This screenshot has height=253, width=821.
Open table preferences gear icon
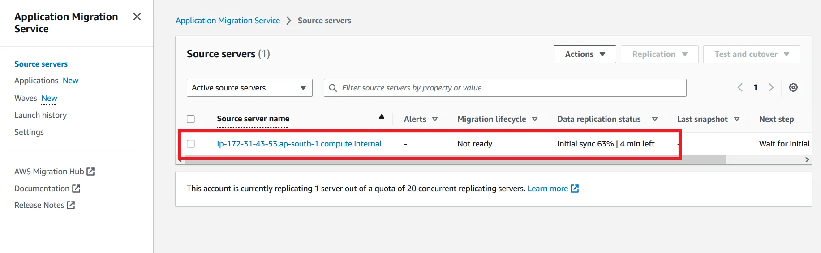coord(793,87)
